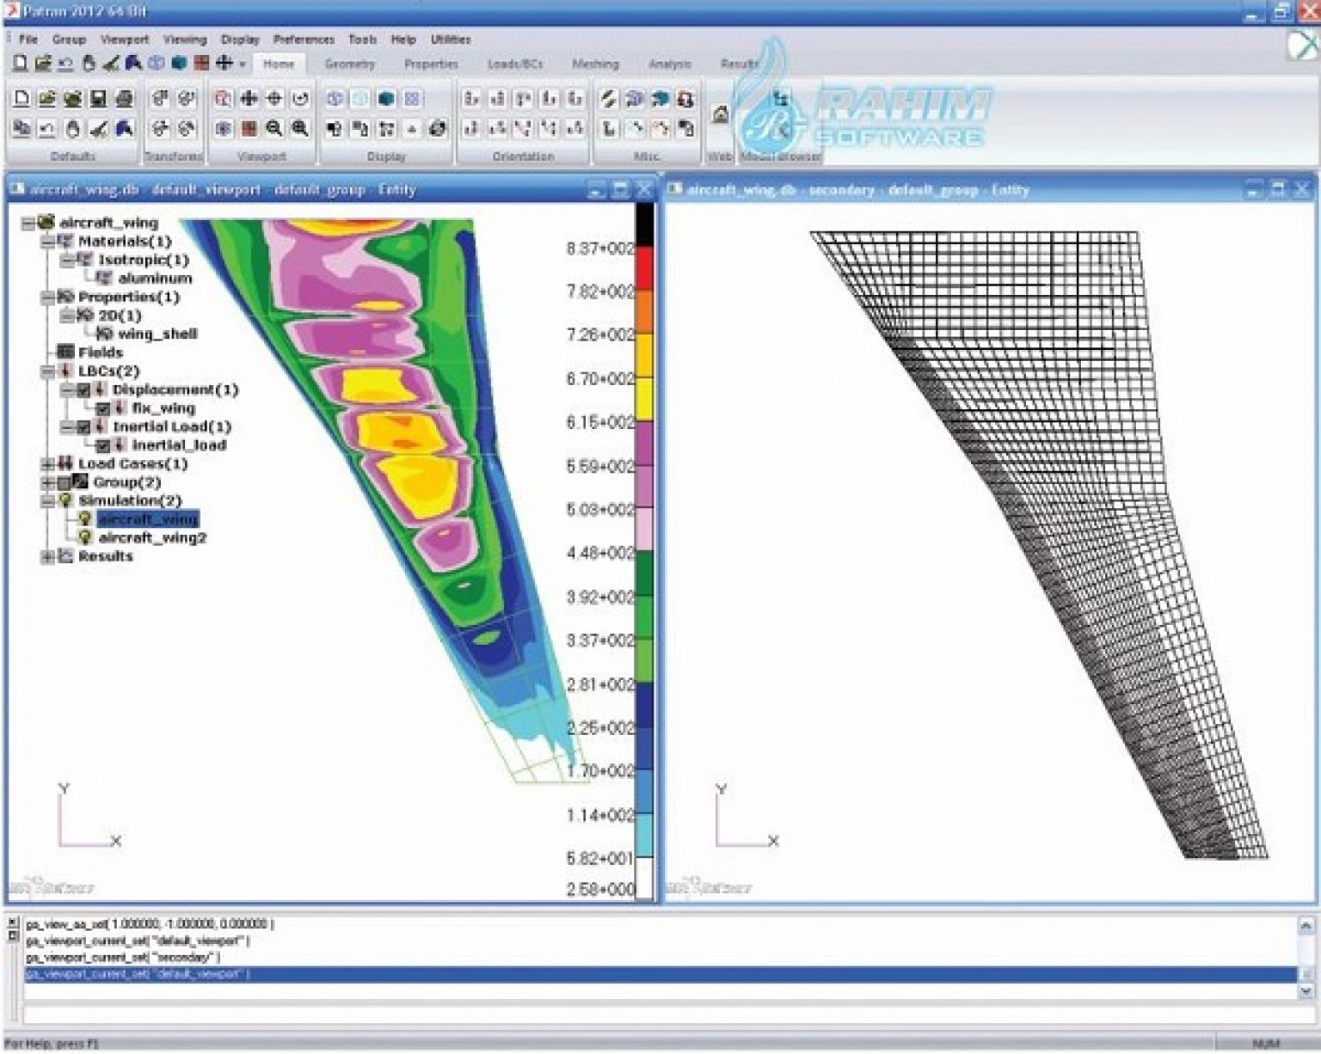Select the Fit View icon in the Viewport group
Screen dimensions: 1321x1054
click(x=274, y=98)
